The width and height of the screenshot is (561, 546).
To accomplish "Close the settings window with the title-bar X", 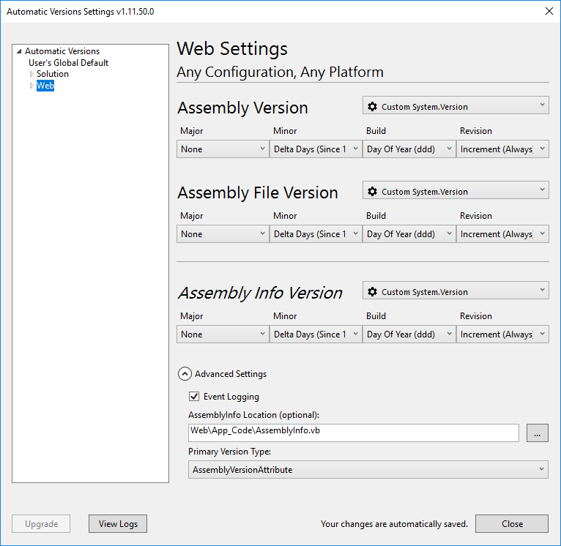I will tap(549, 11).
